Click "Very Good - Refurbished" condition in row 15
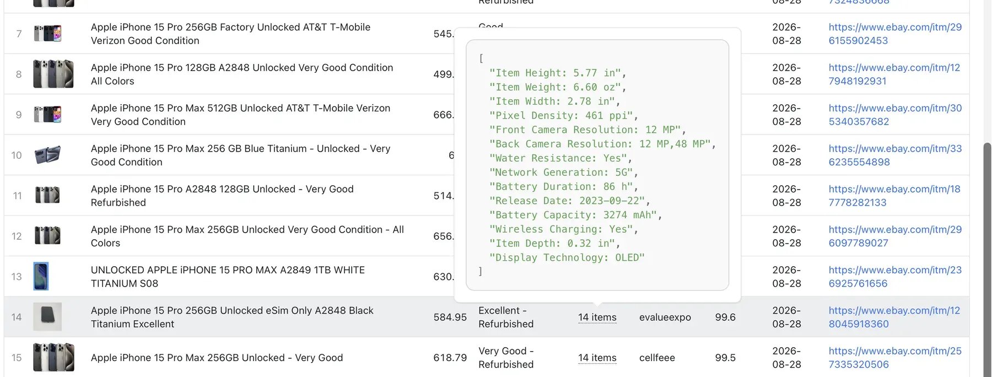 tap(506, 358)
